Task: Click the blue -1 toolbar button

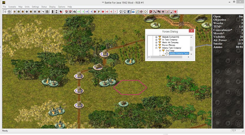Action: pos(91,12)
